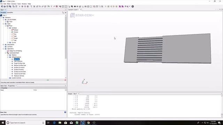
Task: Collapse the Geometry tree node
Action: coord(1,17)
